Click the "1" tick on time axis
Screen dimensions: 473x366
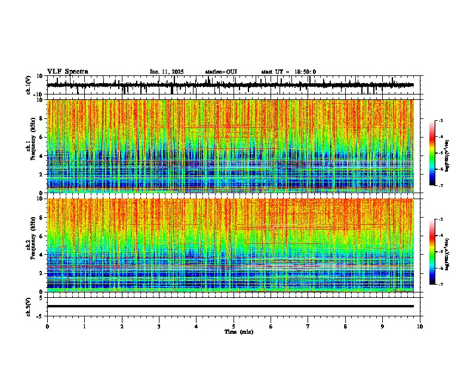(x=84, y=327)
